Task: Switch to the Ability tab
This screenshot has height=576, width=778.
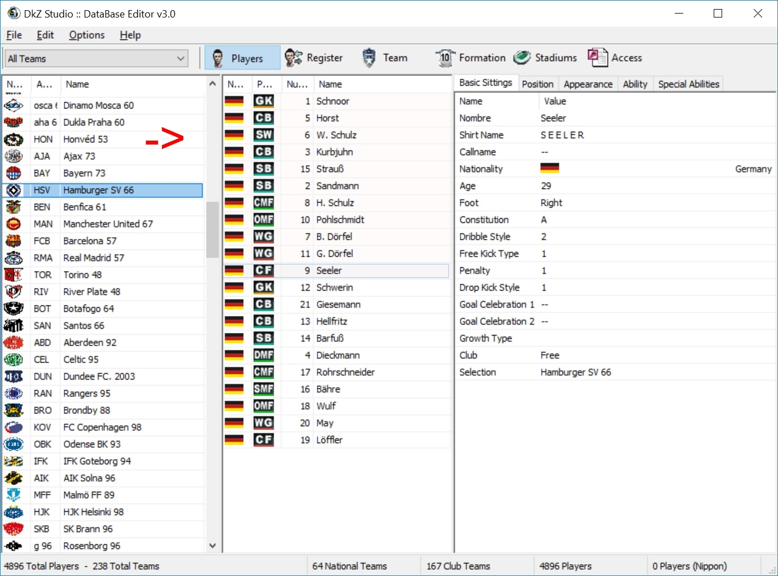Action: click(635, 84)
